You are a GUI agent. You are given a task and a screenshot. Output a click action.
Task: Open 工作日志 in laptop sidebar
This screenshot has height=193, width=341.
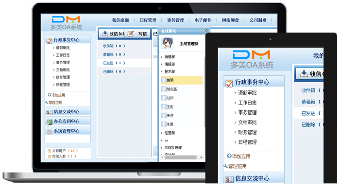(x=63, y=55)
